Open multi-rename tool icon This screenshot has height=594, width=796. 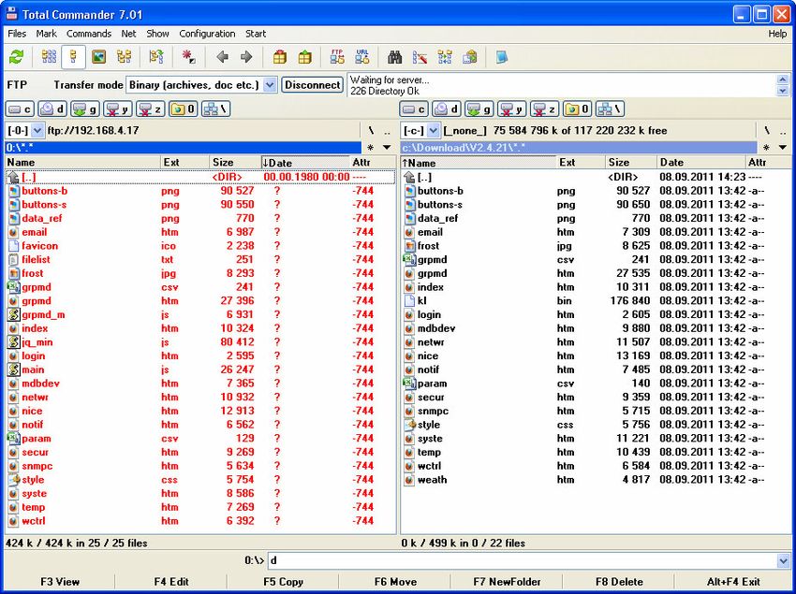[420, 57]
